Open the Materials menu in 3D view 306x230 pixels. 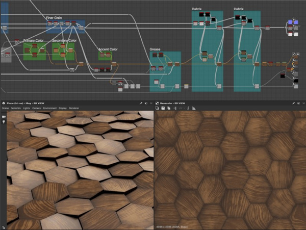tap(15, 108)
